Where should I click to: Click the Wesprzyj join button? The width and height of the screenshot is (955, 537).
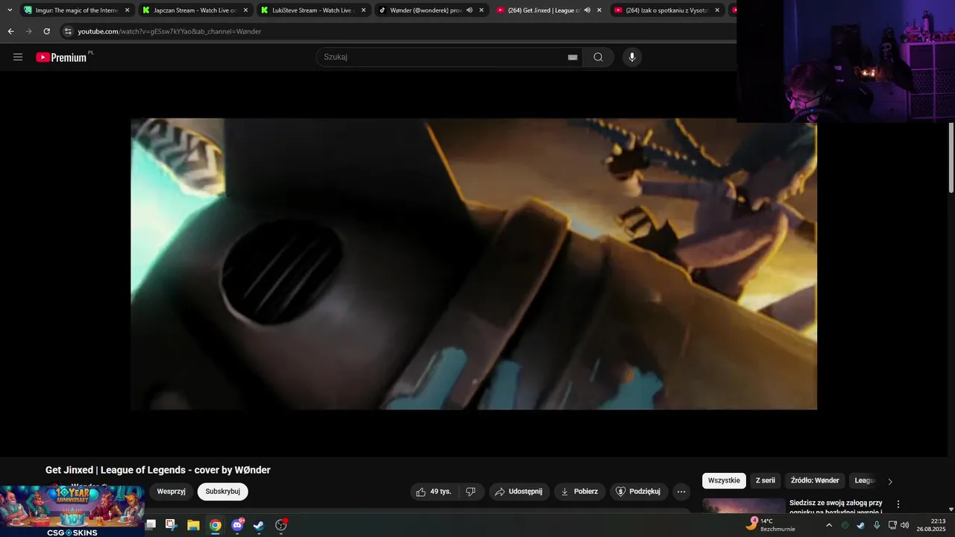coord(171,492)
